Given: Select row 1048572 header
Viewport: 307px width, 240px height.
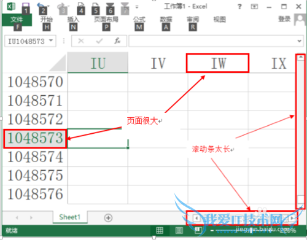Looking at the screenshot, I should click(x=35, y=120).
